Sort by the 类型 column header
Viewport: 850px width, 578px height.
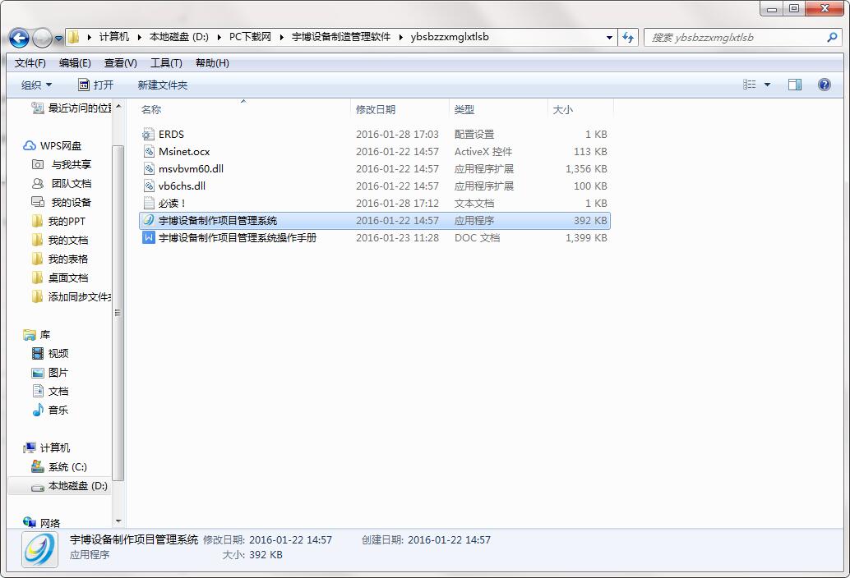464,110
